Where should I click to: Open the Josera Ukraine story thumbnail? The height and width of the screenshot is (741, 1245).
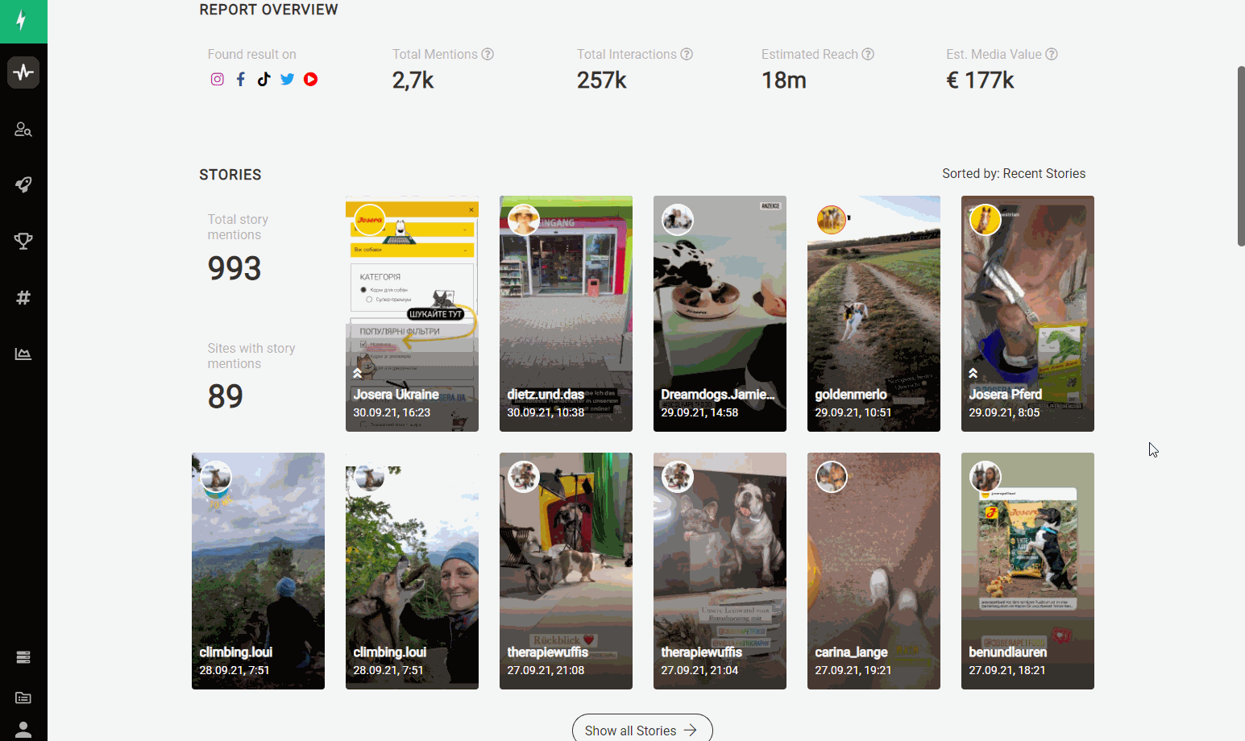[412, 313]
